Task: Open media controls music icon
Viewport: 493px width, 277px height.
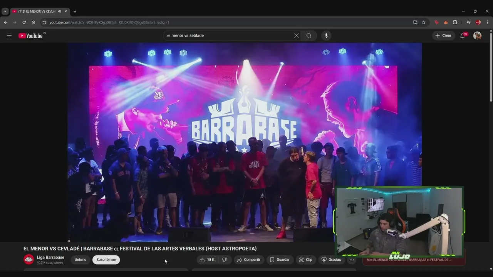Action: coord(469,22)
